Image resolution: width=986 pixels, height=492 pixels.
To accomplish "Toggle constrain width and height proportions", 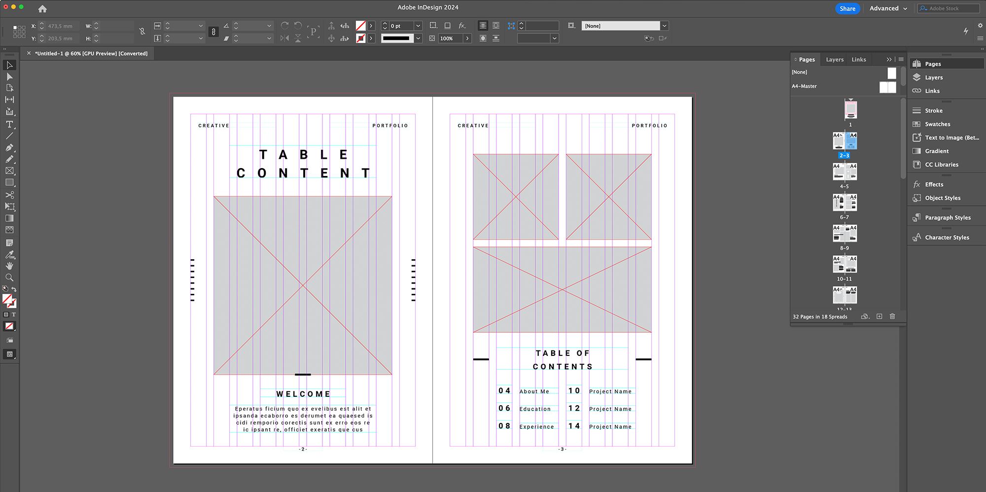I will click(142, 32).
